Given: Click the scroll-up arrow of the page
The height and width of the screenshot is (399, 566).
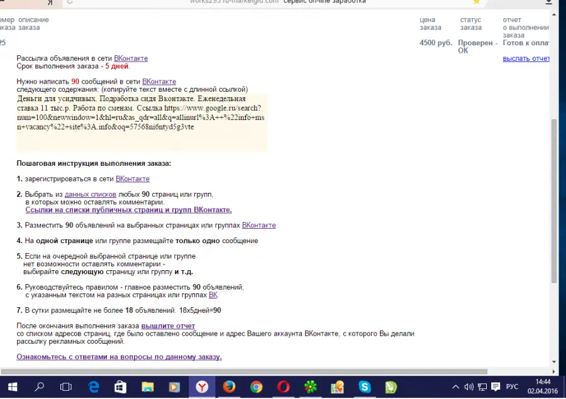Looking at the screenshot, I should point(554,14).
